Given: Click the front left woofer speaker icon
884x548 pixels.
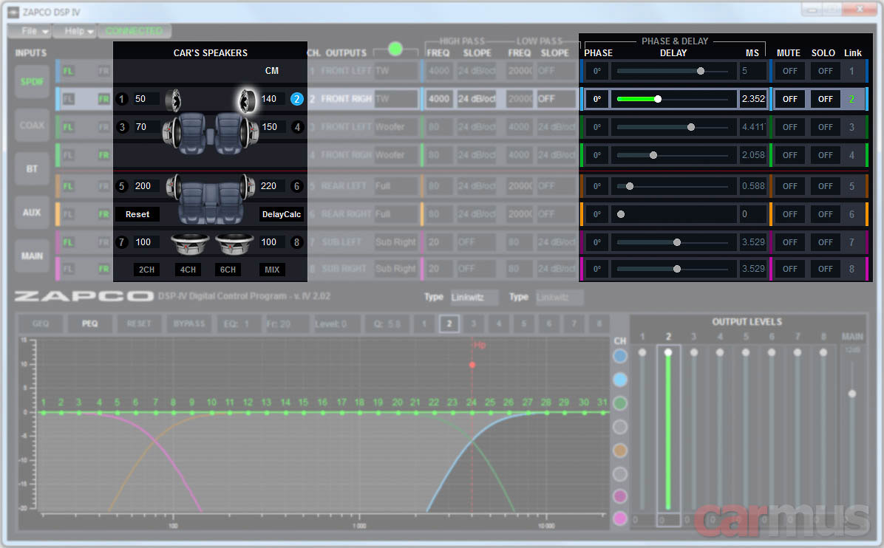Looking at the screenshot, I should click(171, 131).
